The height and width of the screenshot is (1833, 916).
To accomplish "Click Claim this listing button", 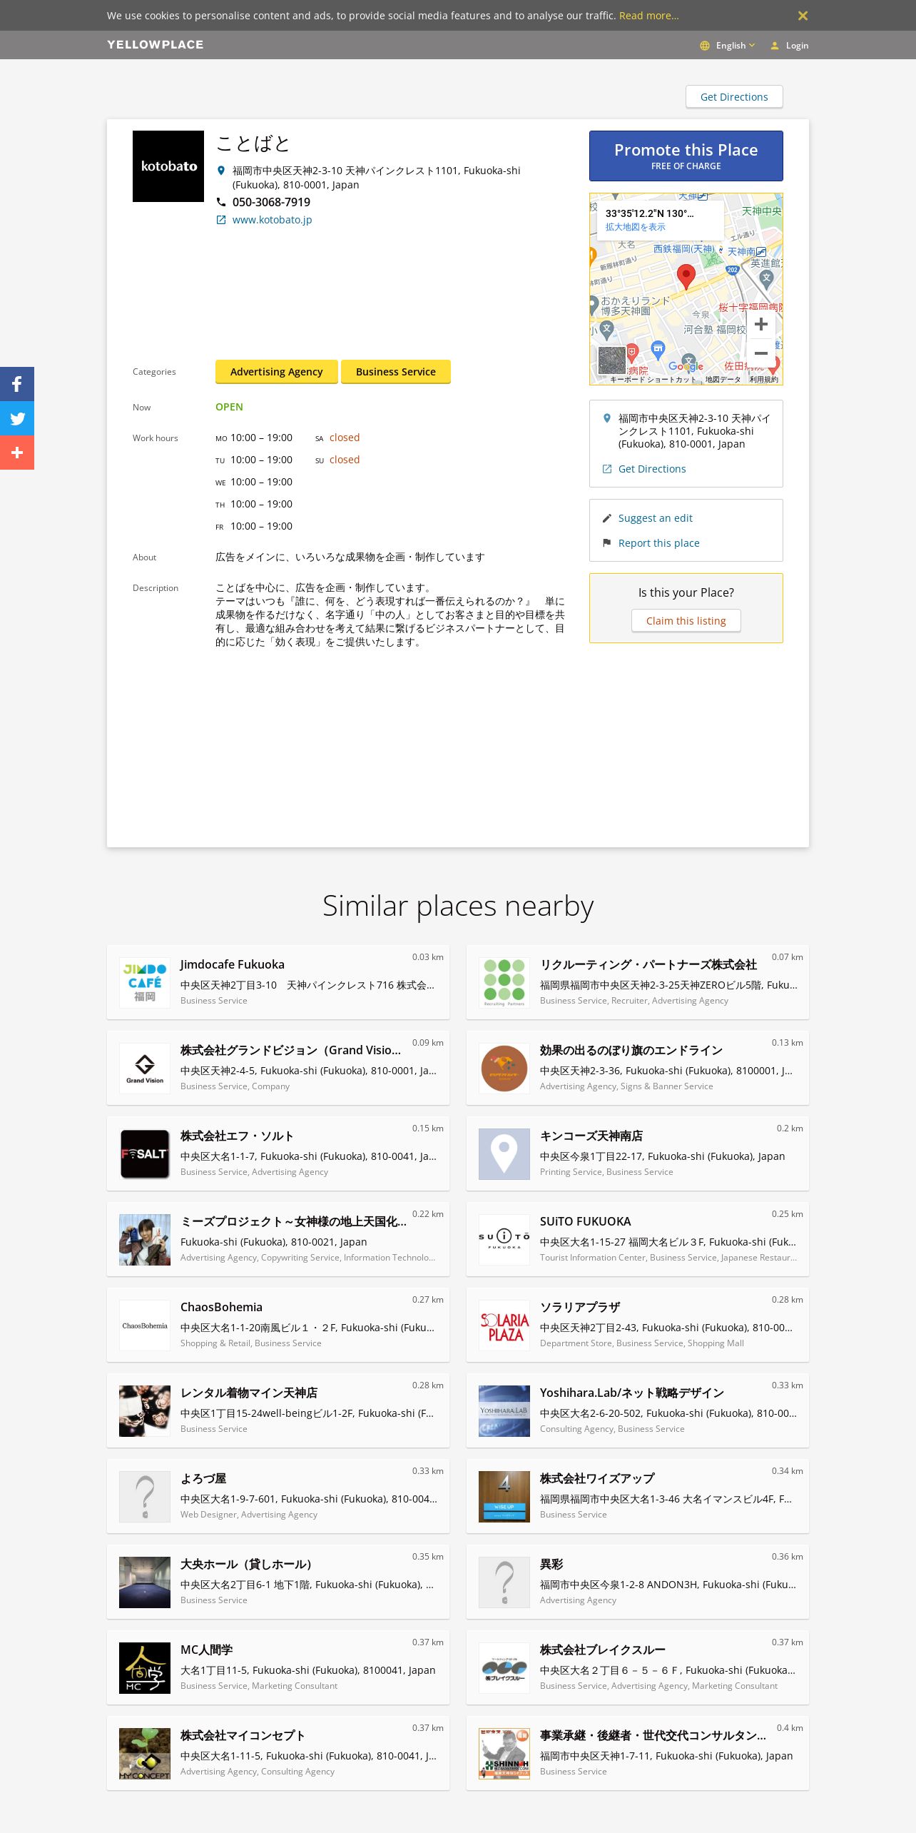I will click(x=686, y=621).
